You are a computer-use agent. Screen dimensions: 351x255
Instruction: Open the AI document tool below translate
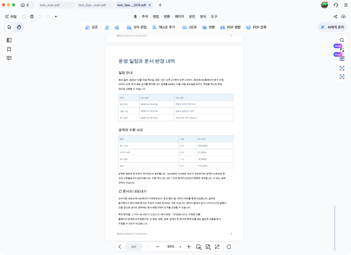point(342,58)
